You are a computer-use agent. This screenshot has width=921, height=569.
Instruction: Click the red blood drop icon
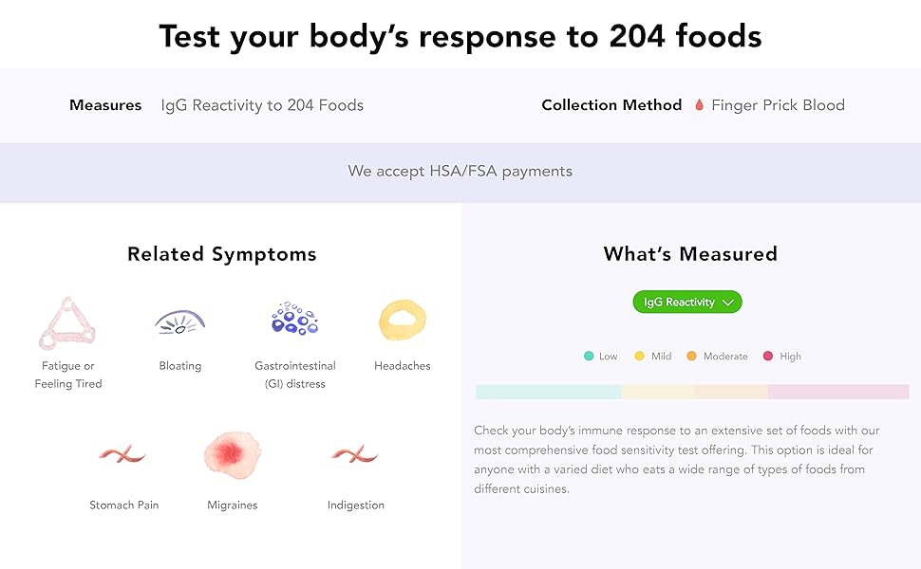click(x=699, y=105)
